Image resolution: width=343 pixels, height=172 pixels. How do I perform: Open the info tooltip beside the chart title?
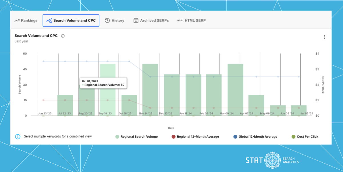pyautogui.click(x=63, y=36)
